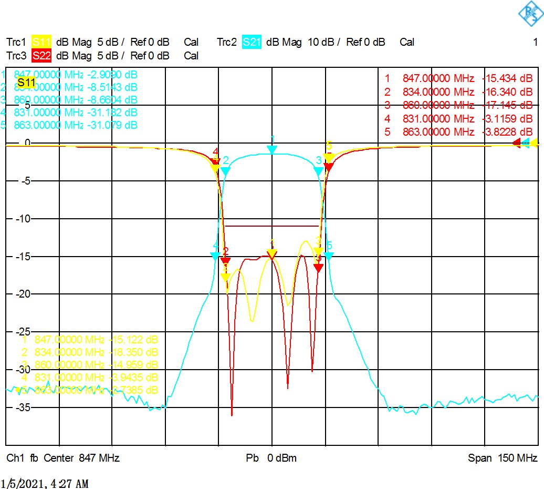Select the red S22 trace label in header
This screenshot has height=489, width=544.
click(41, 56)
